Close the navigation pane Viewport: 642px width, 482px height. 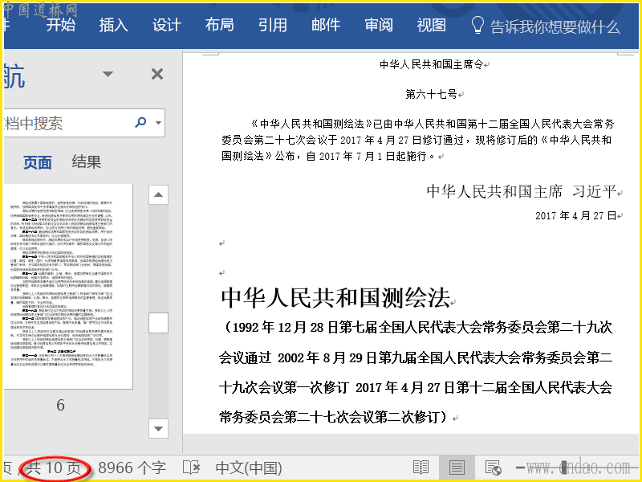pos(157,74)
